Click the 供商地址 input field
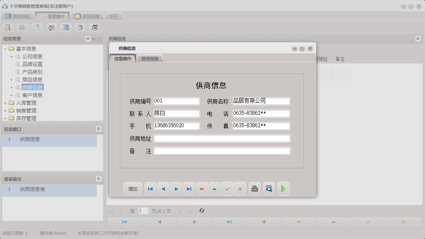The image size is (425, 239). coord(222,138)
